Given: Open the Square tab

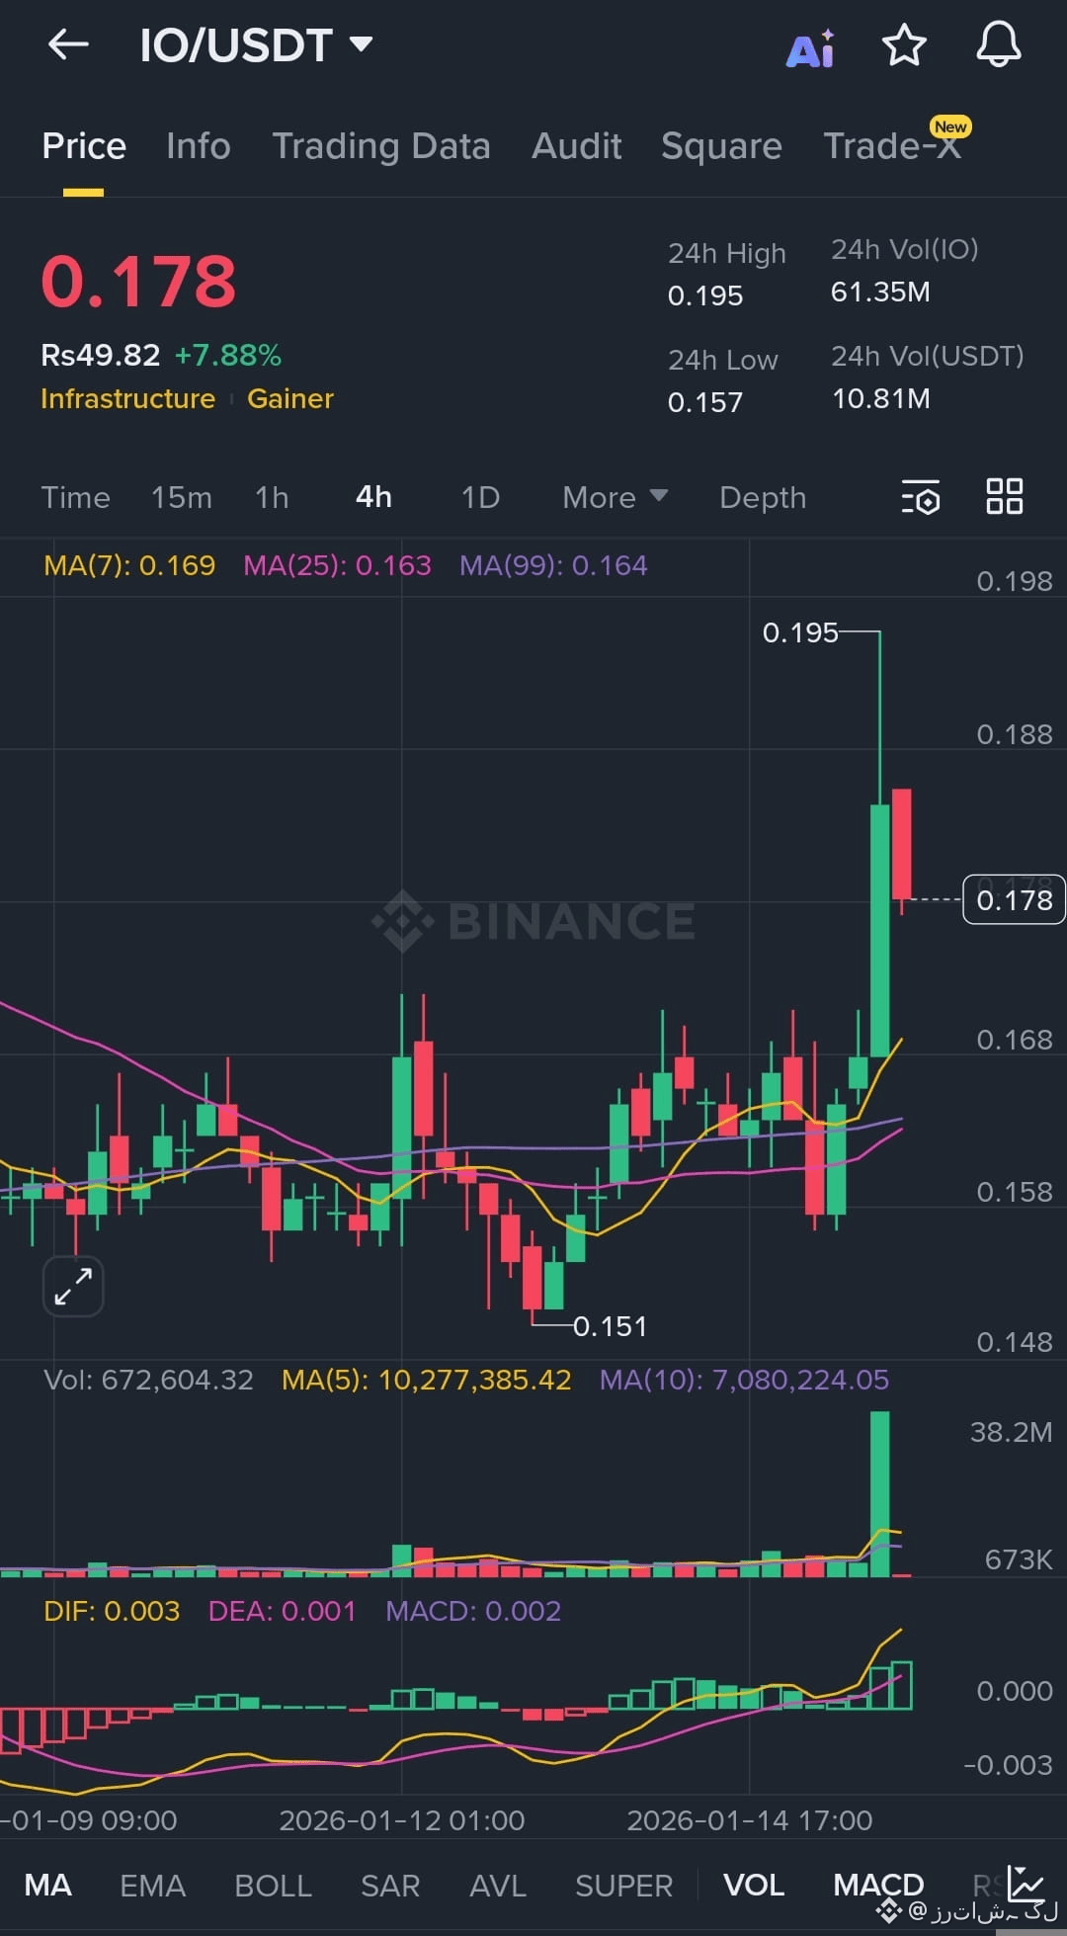Looking at the screenshot, I should click(x=721, y=146).
